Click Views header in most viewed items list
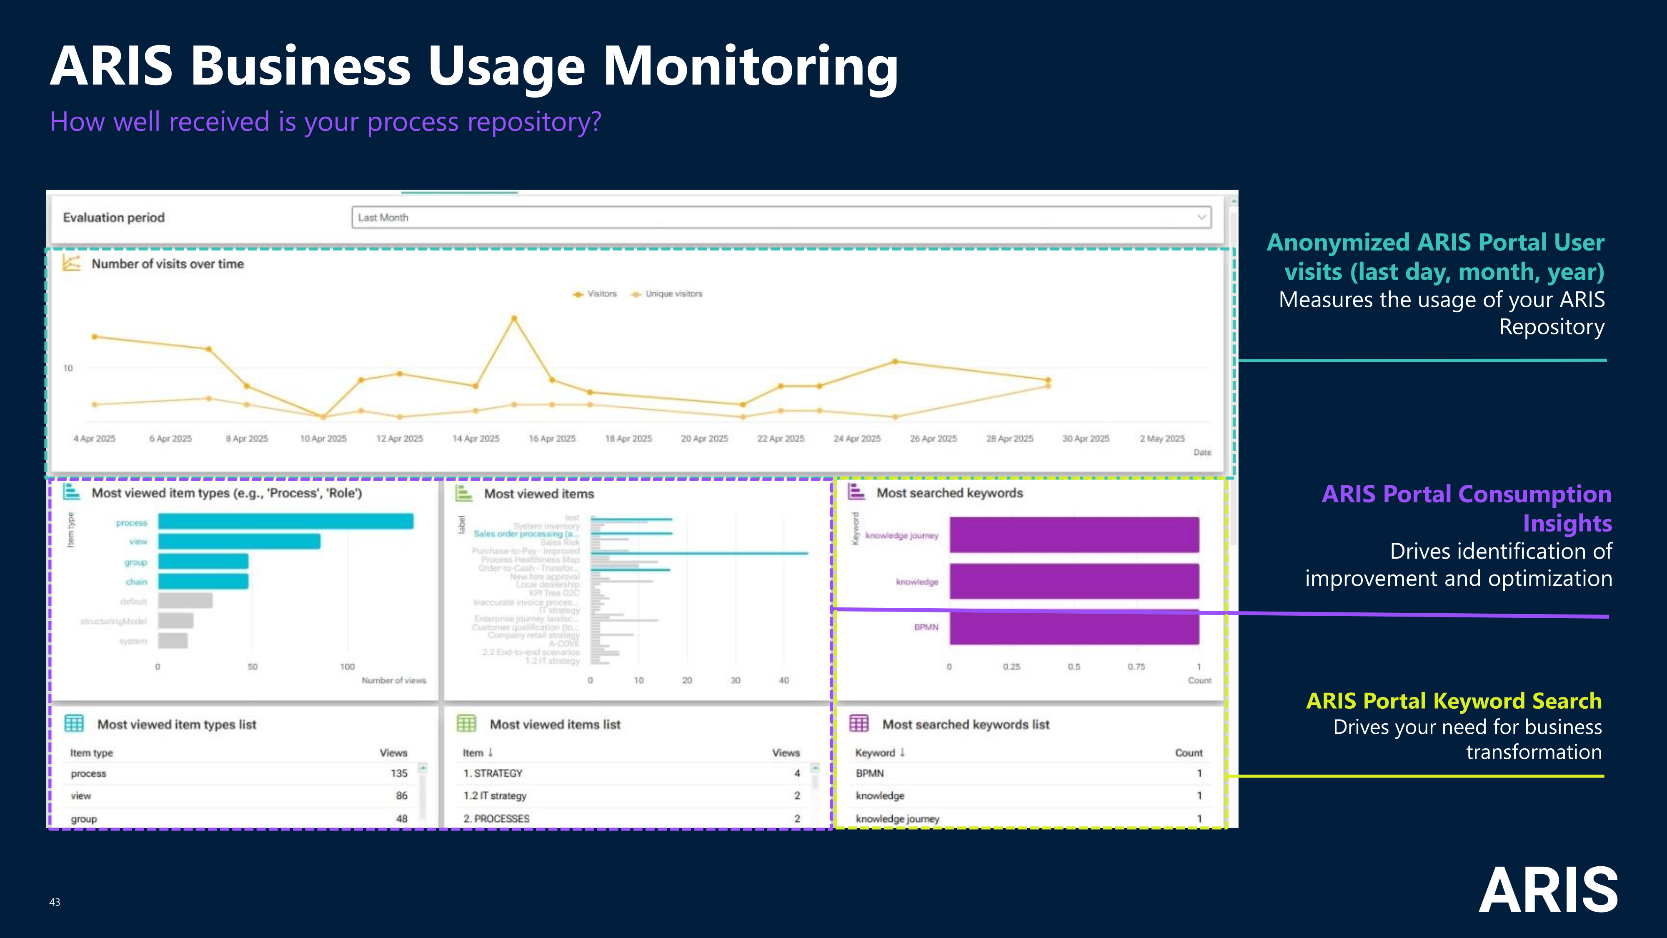The width and height of the screenshot is (1667, 938). [x=786, y=753]
